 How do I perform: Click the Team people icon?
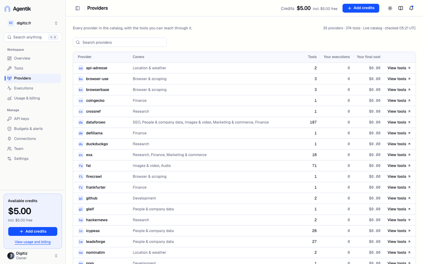9,148
